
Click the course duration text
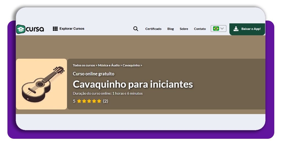point(108,93)
